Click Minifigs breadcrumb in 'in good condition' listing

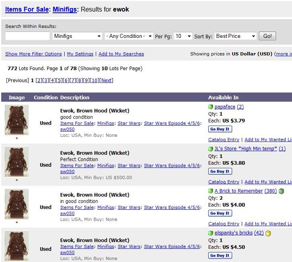106,207
